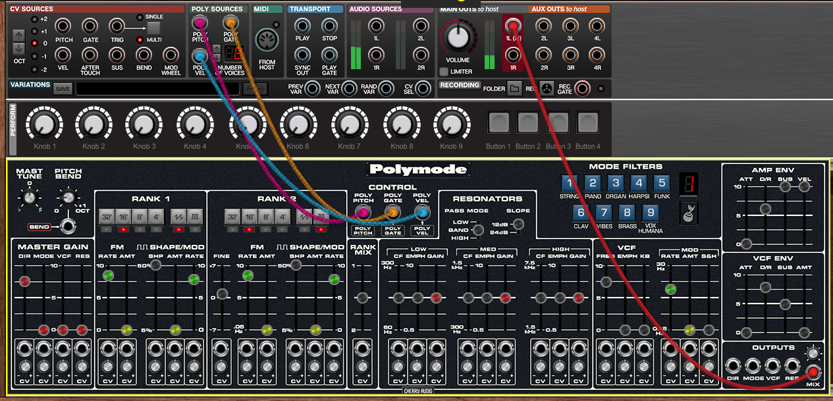Screen dimensions: 833x401
Task: Select STRING mode filter 1
Action: 570,183
